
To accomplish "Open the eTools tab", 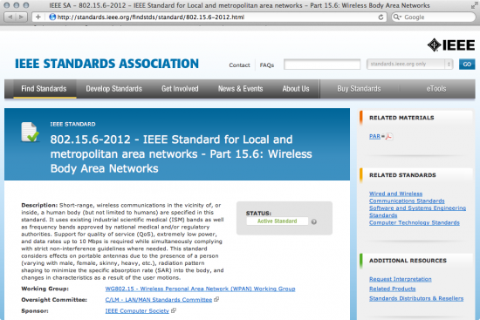I will point(436,89).
